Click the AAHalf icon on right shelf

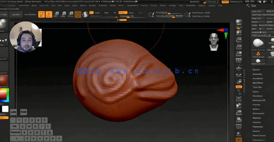tap(239, 53)
